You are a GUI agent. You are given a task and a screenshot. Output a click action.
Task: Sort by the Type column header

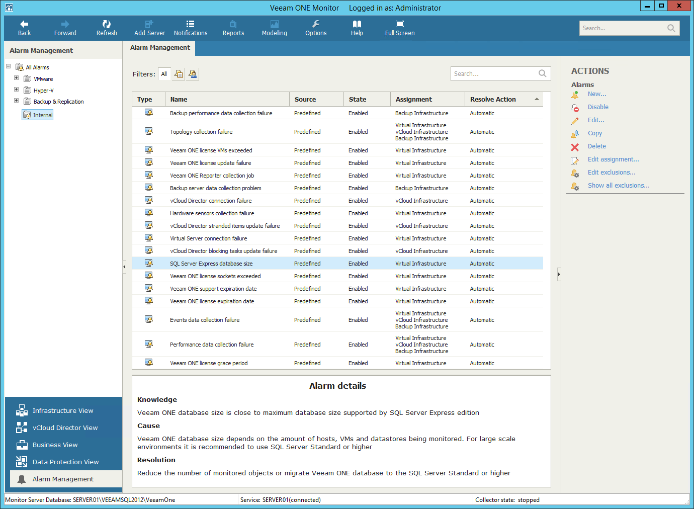click(149, 99)
